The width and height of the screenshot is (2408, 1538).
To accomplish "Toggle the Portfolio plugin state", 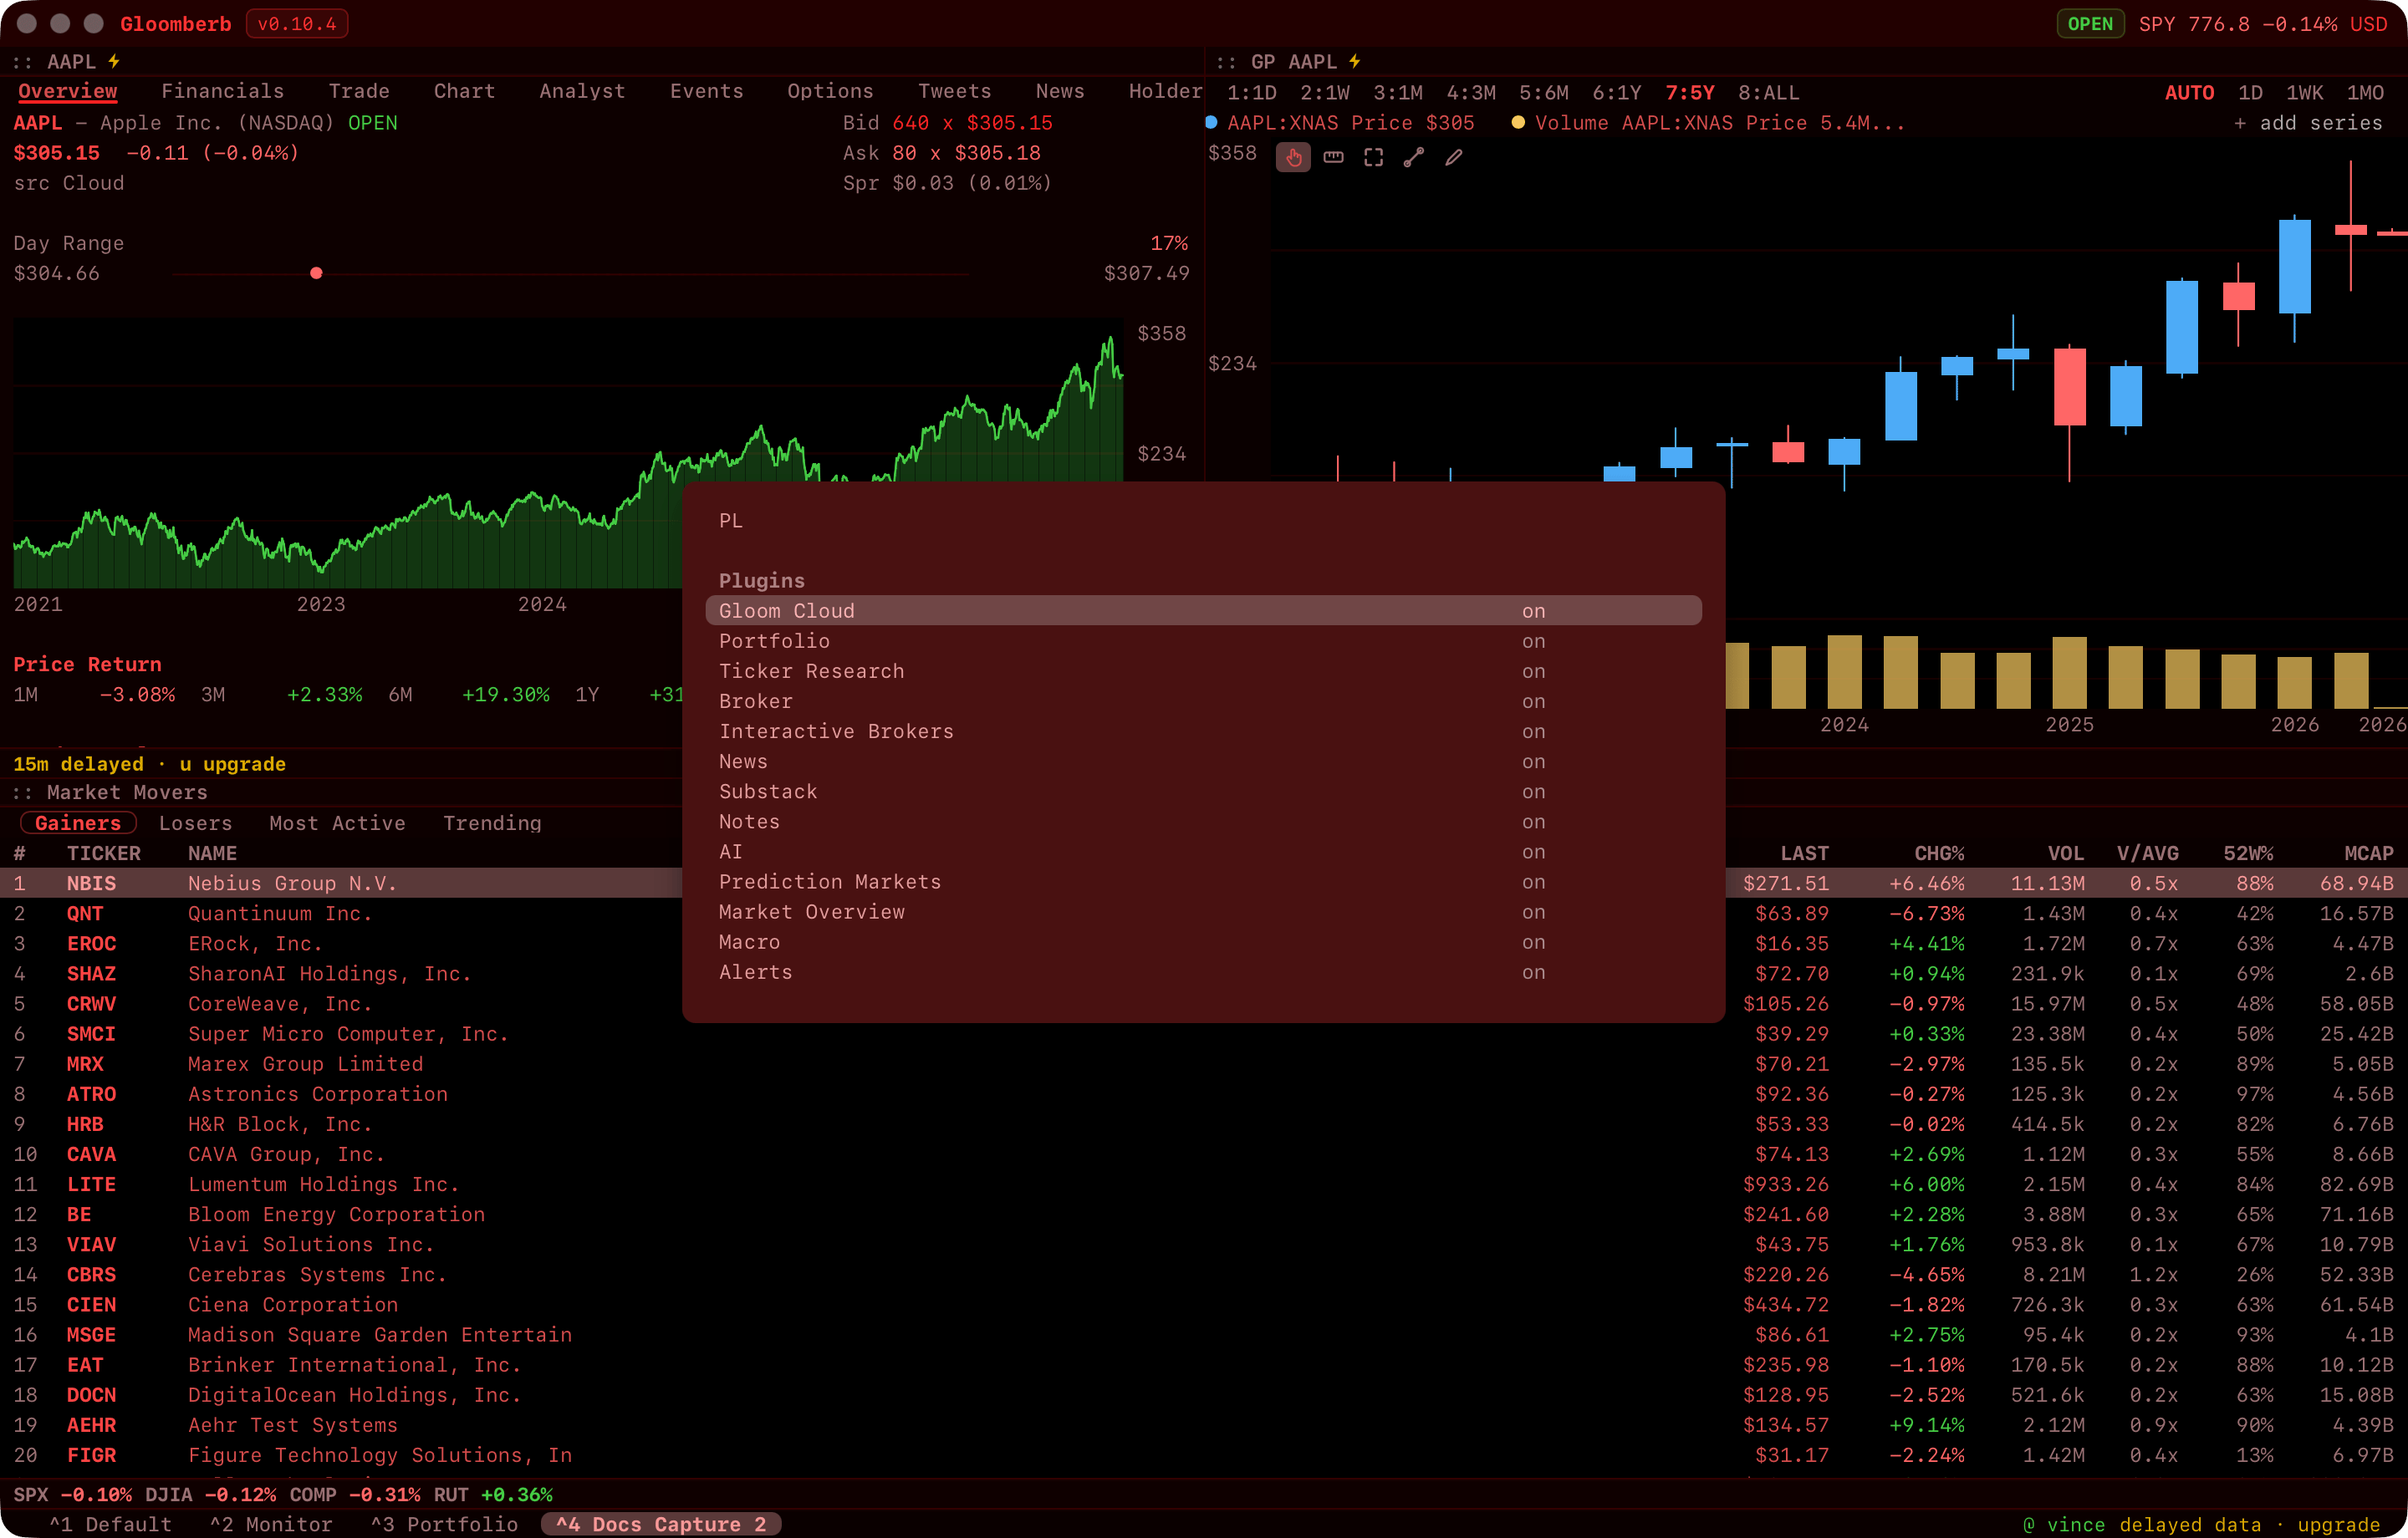I will click(1203, 641).
